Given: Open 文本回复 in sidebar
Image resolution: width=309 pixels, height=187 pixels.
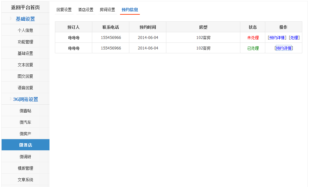Looking at the screenshot, I should pos(26,65).
